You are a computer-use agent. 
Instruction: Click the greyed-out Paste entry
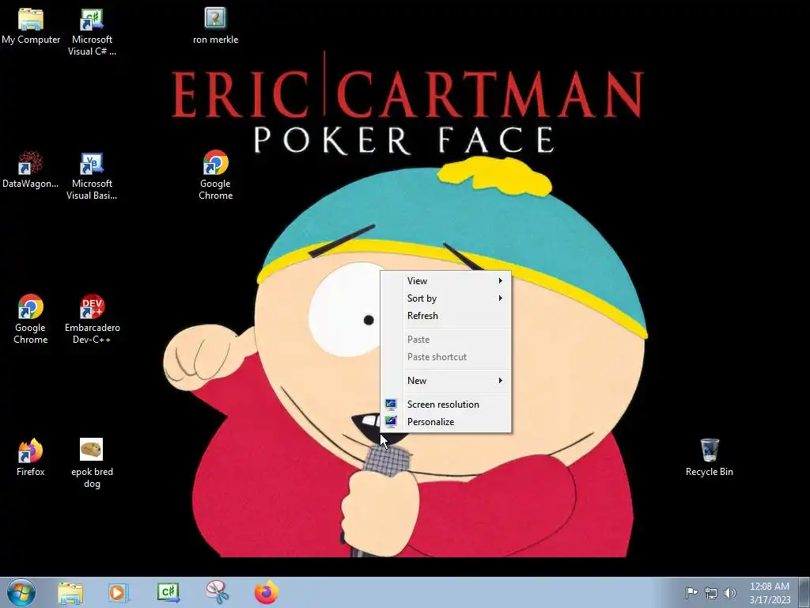pyautogui.click(x=446, y=340)
